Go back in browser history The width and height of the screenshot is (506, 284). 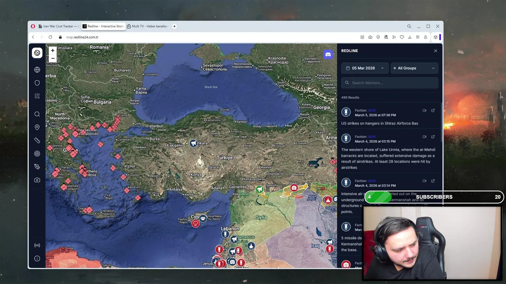33,37
